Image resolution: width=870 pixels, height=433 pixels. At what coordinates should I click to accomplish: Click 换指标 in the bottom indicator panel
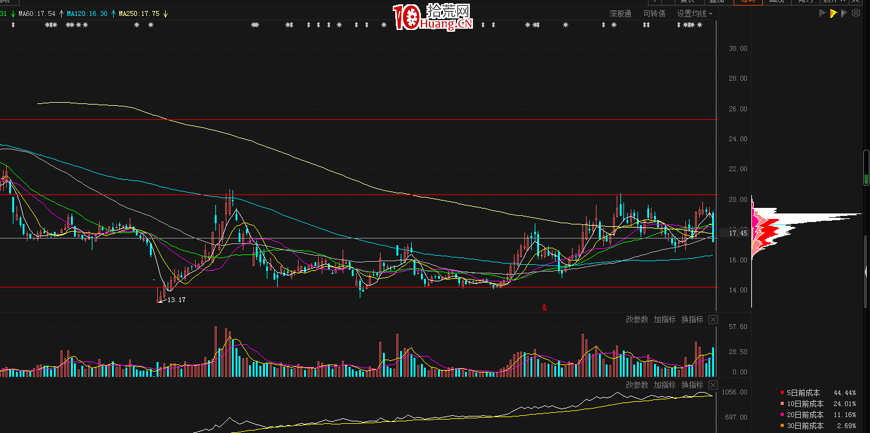tap(693, 385)
